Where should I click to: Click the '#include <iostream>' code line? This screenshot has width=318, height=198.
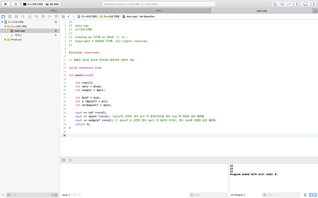point(84,53)
